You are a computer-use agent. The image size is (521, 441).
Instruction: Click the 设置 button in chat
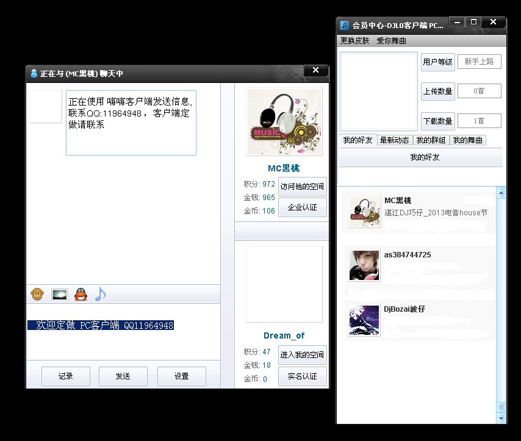(x=182, y=376)
